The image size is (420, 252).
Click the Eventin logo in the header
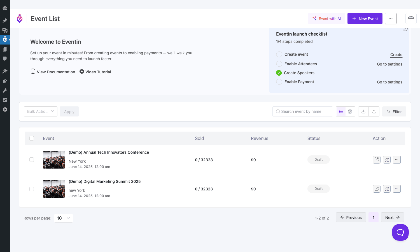tap(20, 18)
